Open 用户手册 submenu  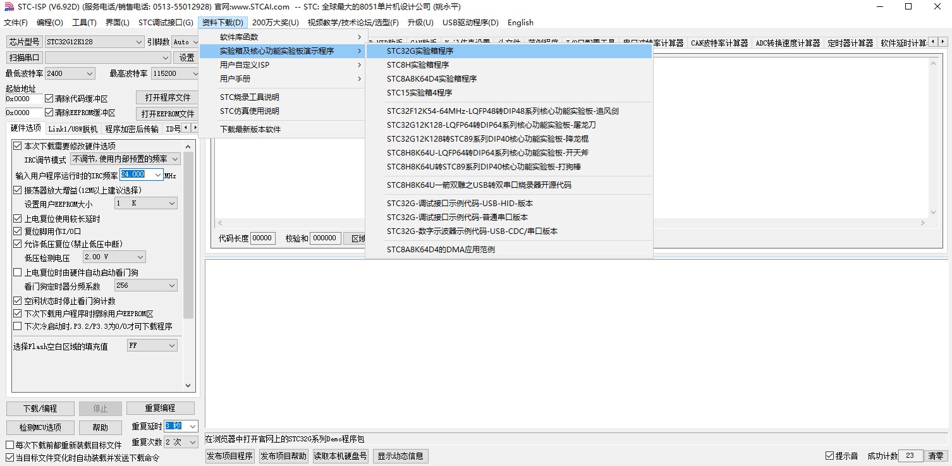[282, 79]
